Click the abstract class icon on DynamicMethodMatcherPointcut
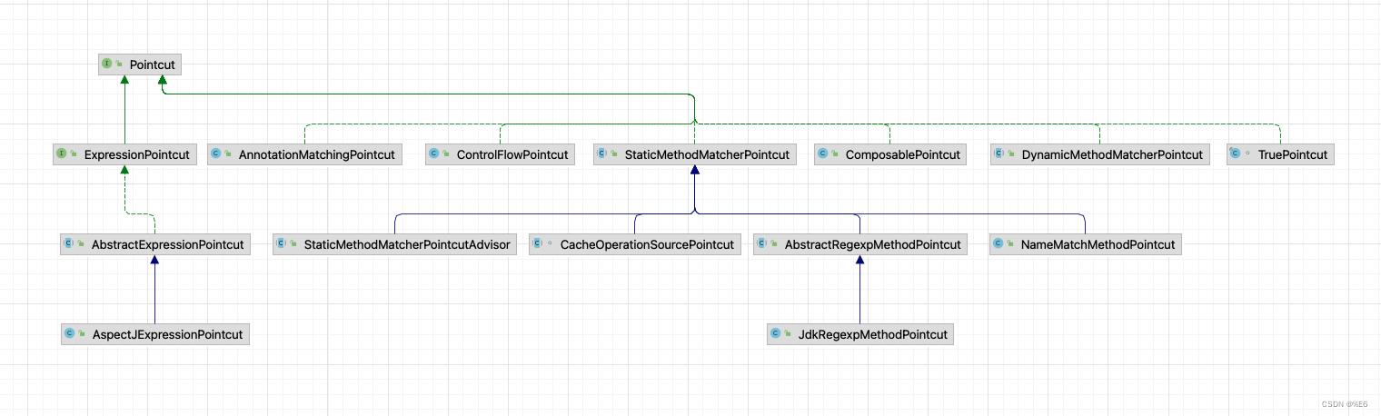 999,154
